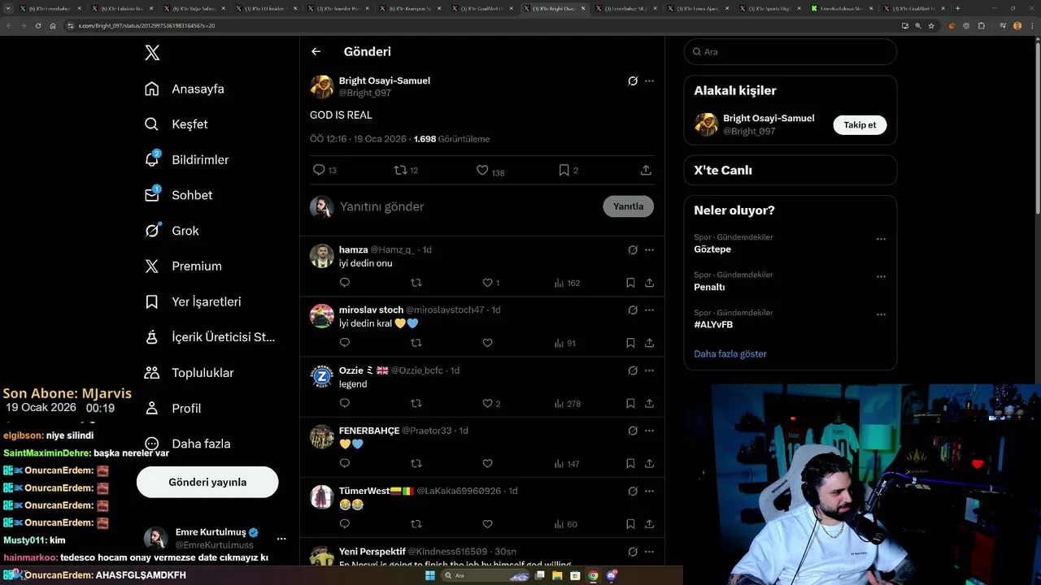Click Takip et follow button
The width and height of the screenshot is (1041, 585).
pyautogui.click(x=860, y=125)
